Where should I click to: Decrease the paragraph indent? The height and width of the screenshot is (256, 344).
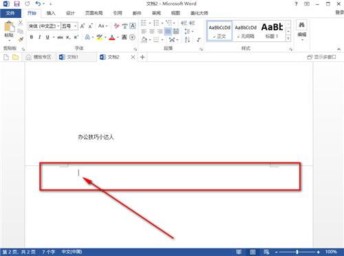point(184,23)
